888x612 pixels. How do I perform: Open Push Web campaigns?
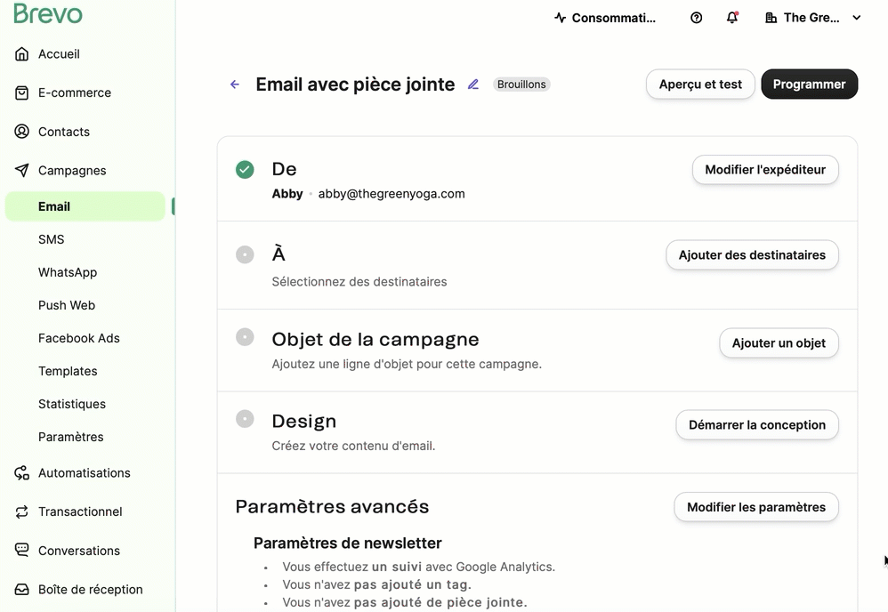[66, 305]
